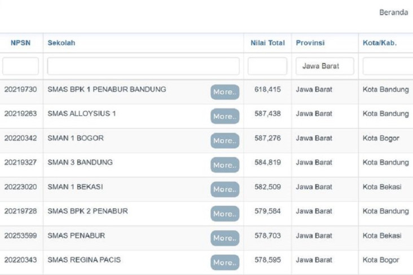Select school name SMAS REGINA PACIS
Image resolution: width=413 pixels, height=275 pixels.
84,260
